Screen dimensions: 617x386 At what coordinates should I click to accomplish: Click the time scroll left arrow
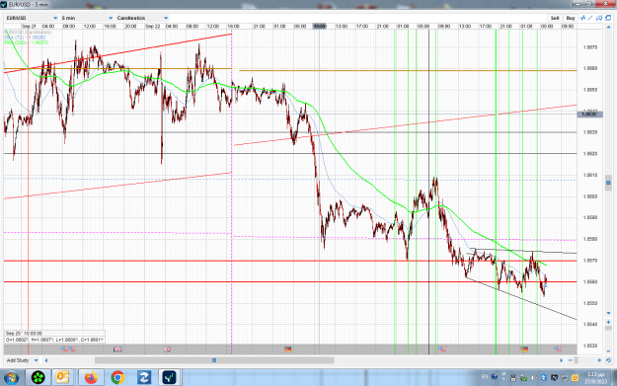click(x=46, y=360)
